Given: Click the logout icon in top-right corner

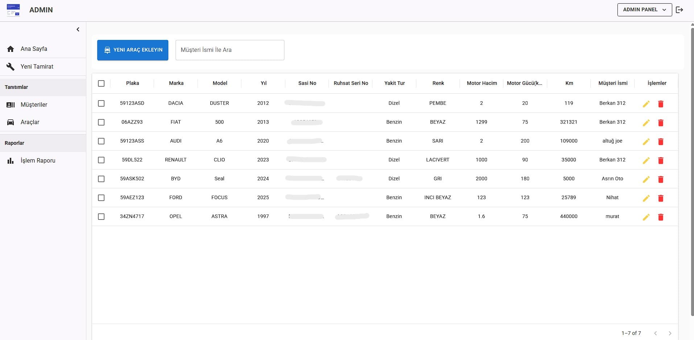Looking at the screenshot, I should [679, 10].
